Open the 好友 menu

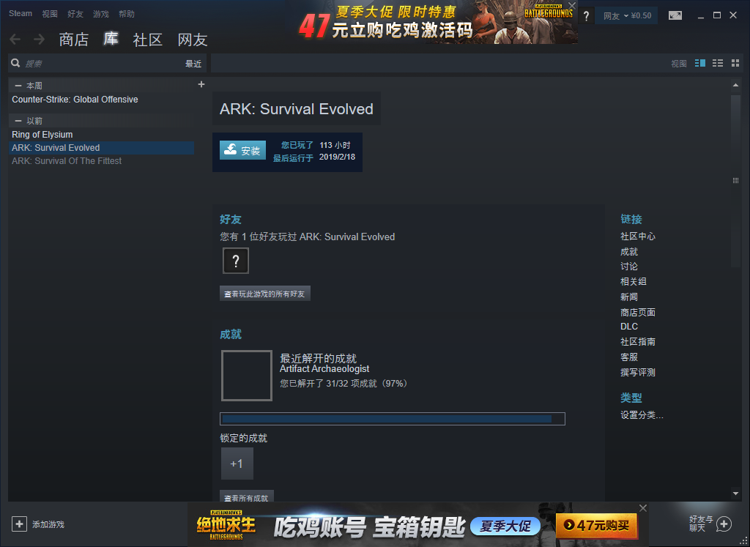tap(75, 14)
